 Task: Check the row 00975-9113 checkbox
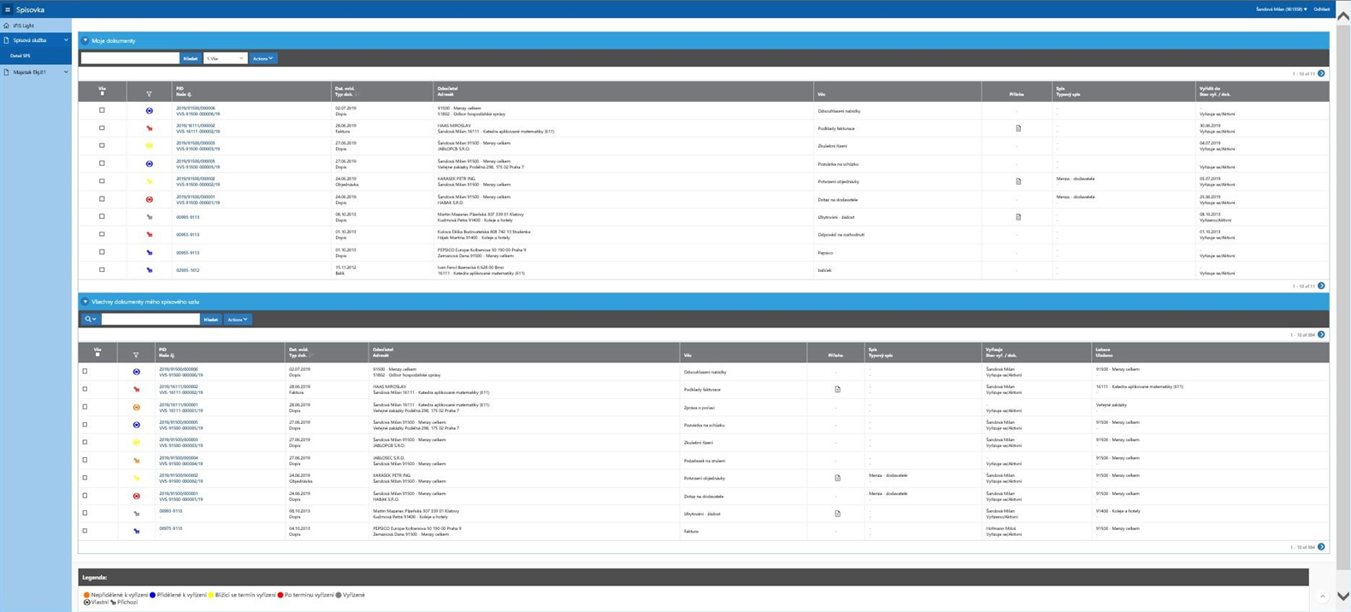pos(85,531)
